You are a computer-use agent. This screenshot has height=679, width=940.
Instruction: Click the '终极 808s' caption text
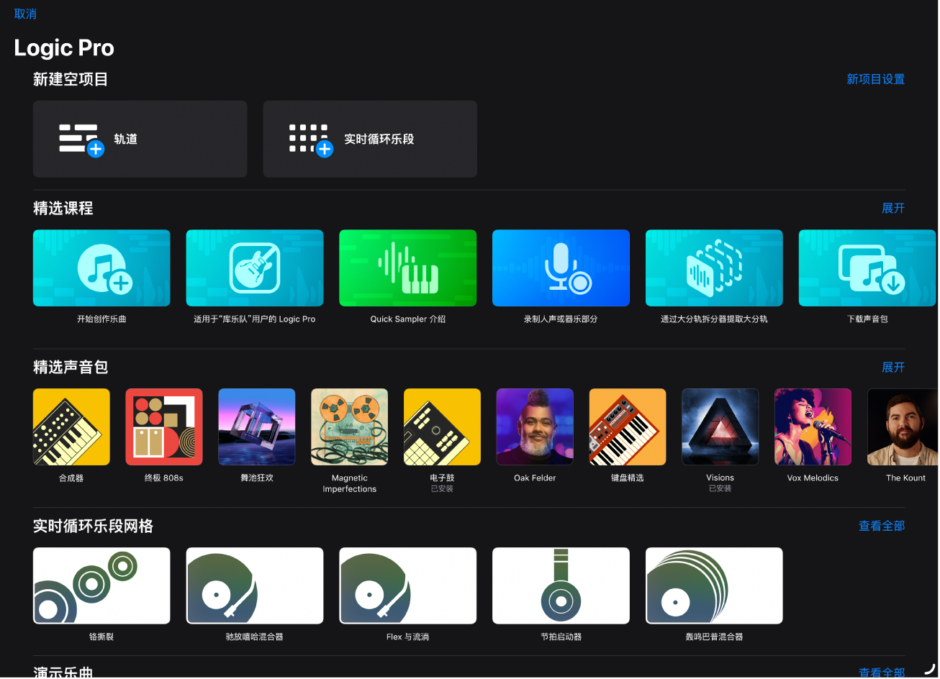tap(164, 478)
